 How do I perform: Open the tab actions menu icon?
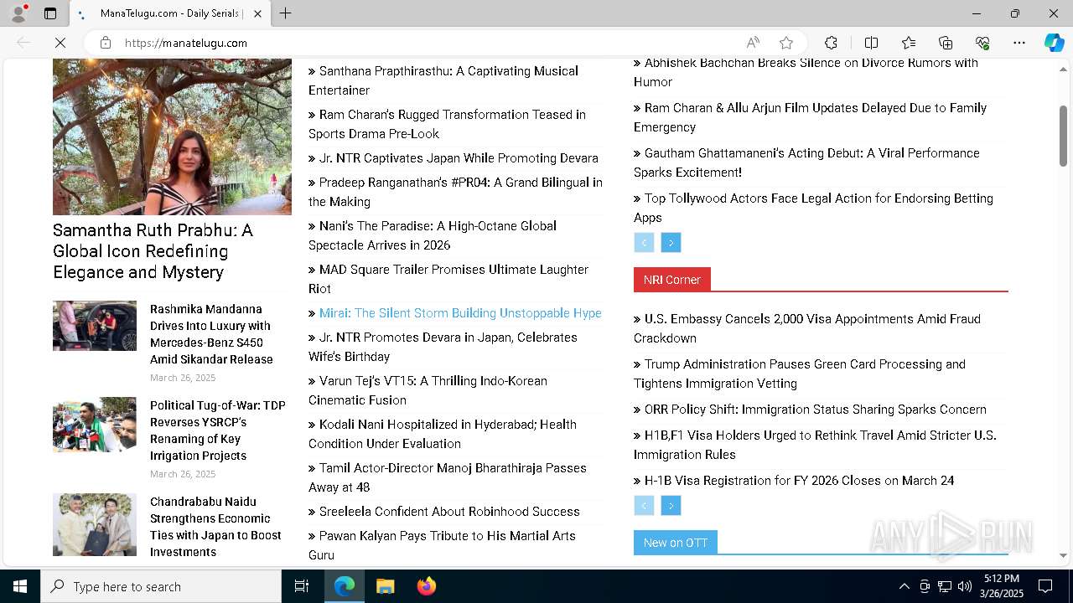[50, 13]
